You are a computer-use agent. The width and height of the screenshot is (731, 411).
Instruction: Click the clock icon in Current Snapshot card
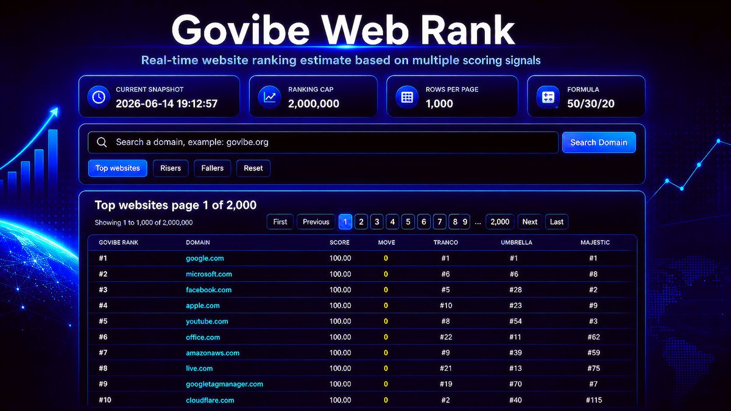click(97, 97)
